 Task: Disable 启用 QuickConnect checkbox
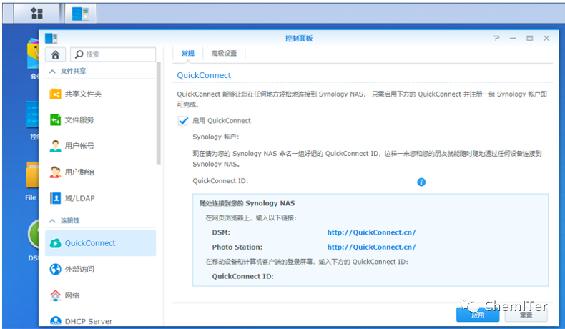[x=183, y=121]
